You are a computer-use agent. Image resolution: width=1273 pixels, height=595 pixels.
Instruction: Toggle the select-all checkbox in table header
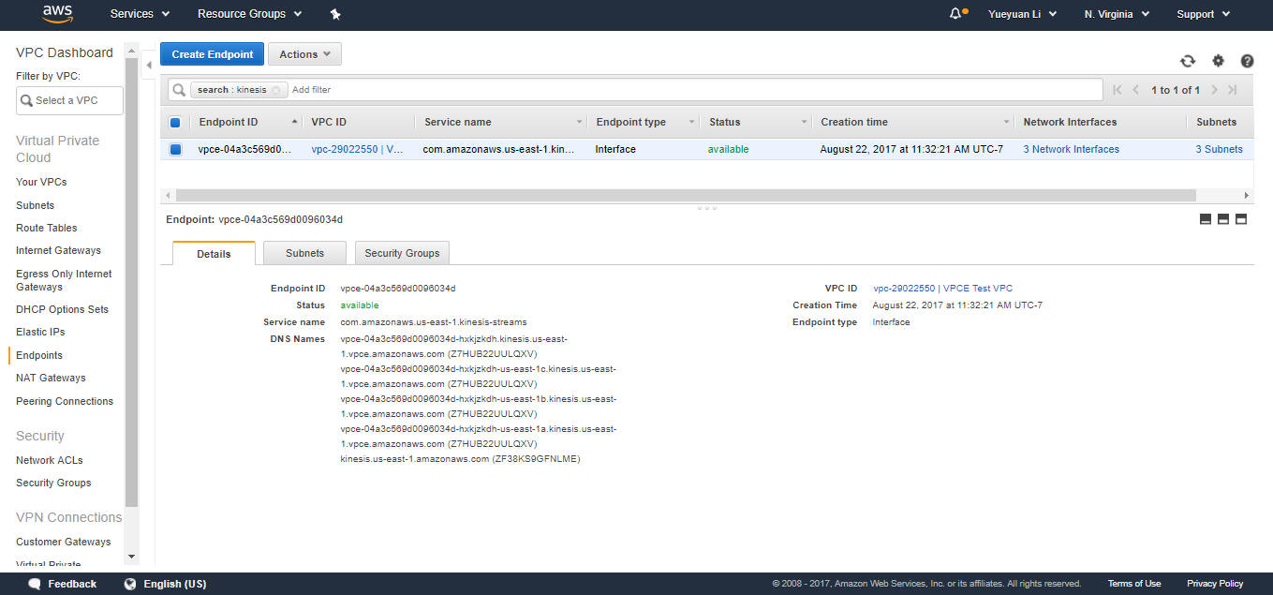175,123
